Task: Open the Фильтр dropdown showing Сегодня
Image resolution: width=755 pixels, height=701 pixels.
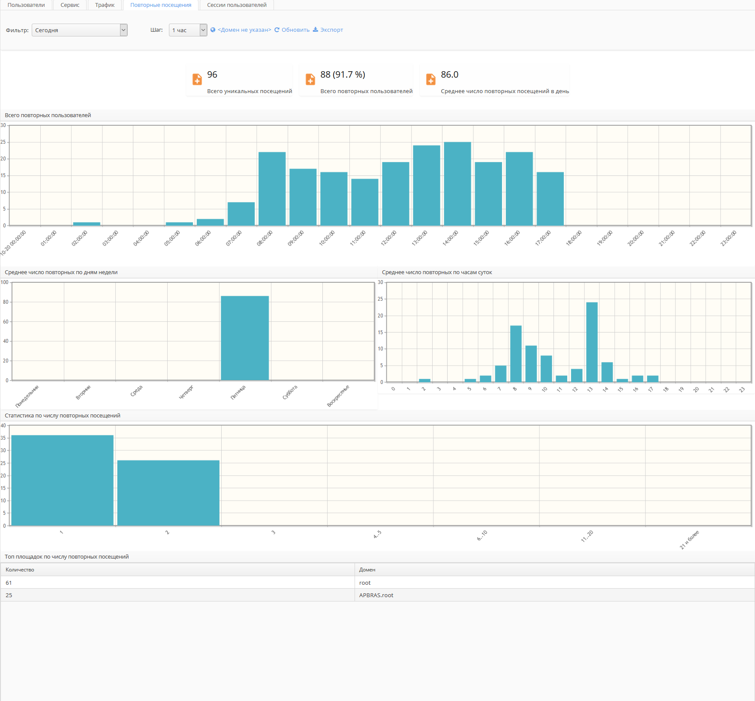Action: pos(79,30)
